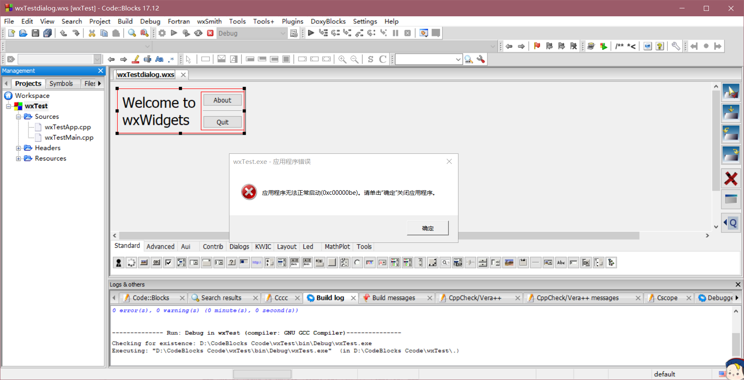The image size is (744, 380).
Task: Click the Save all files icon
Action: pyautogui.click(x=48, y=33)
